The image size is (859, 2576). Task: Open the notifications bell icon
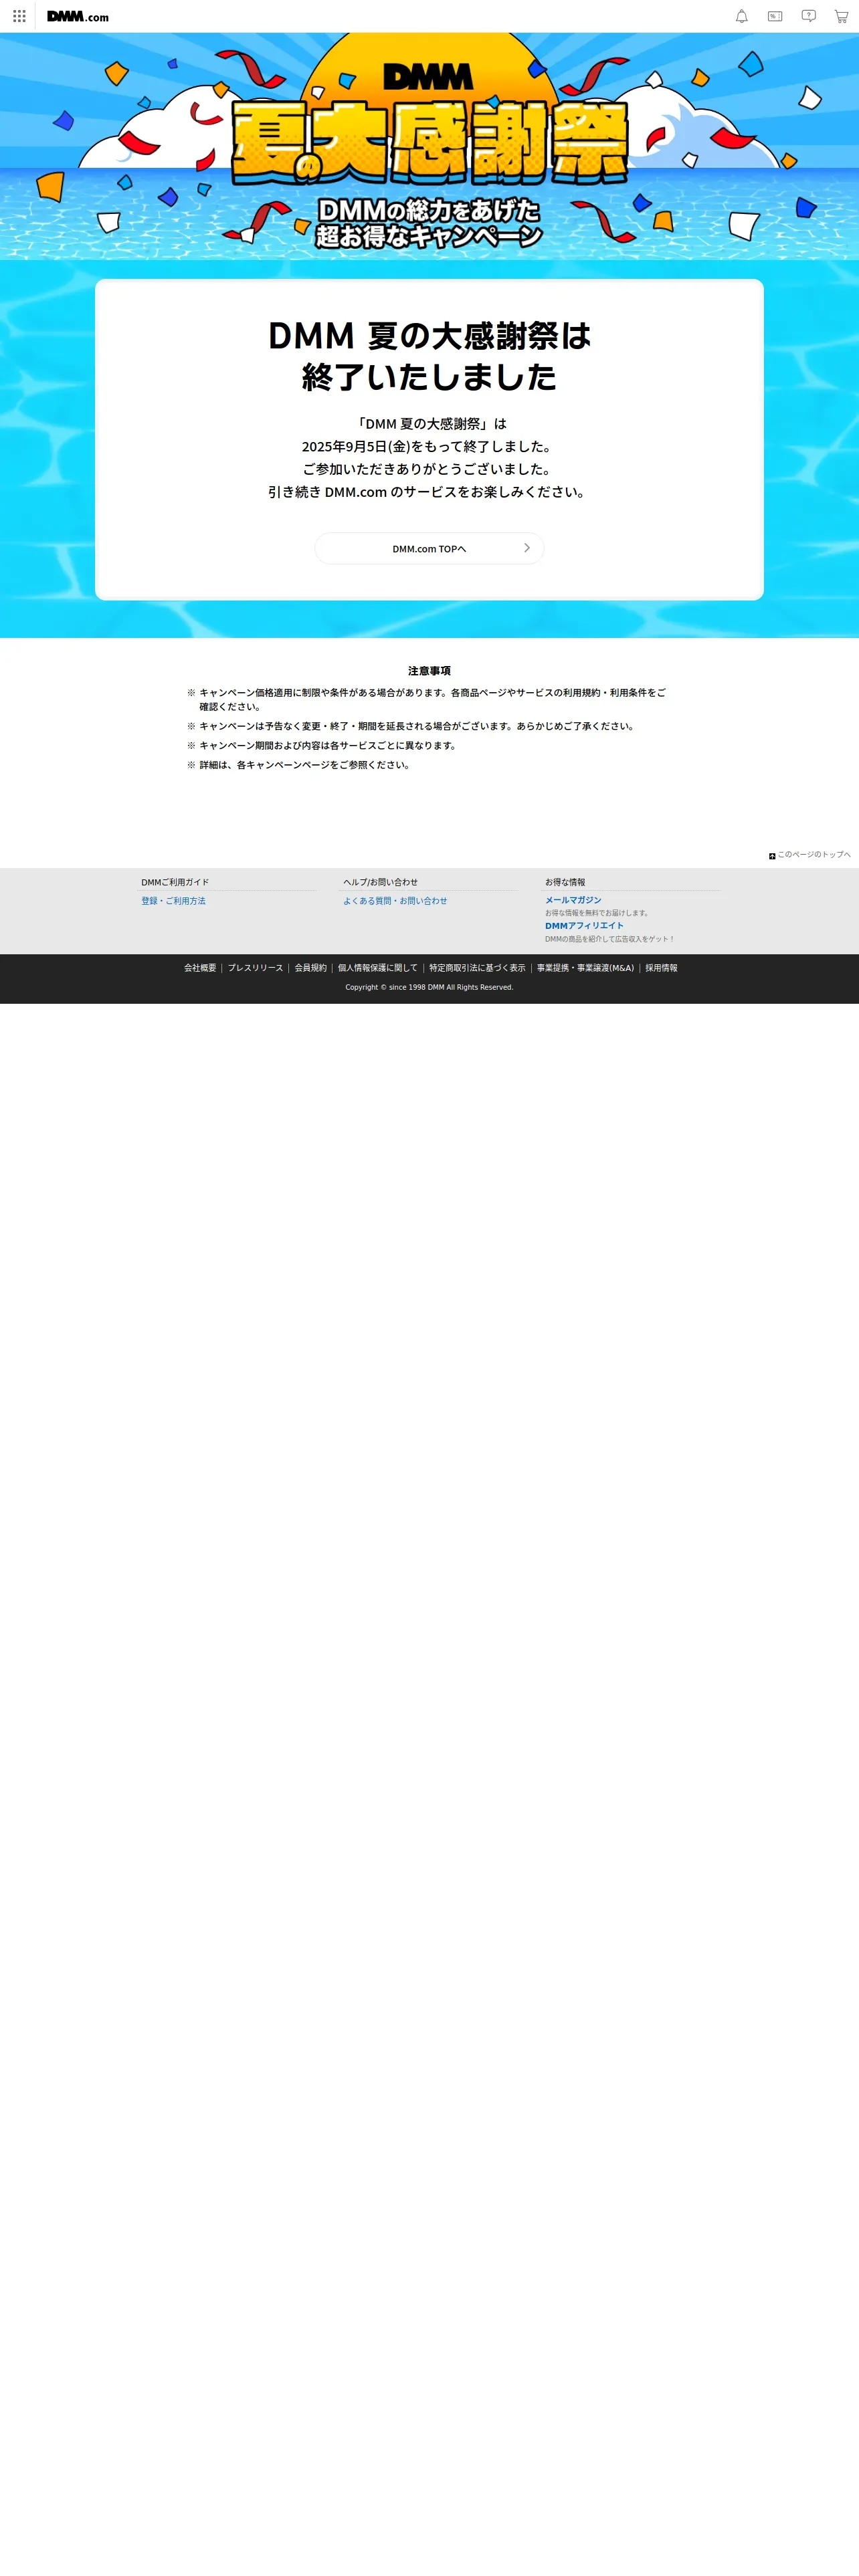[x=742, y=16]
